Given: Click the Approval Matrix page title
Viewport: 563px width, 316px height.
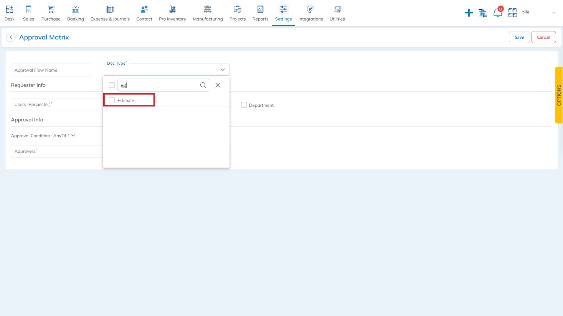Looking at the screenshot, I should (44, 37).
